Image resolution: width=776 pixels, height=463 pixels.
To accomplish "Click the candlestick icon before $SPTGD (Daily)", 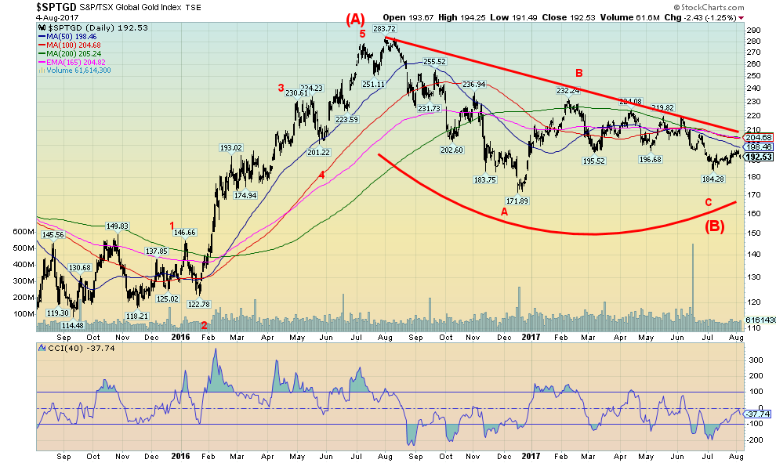I will (42, 28).
